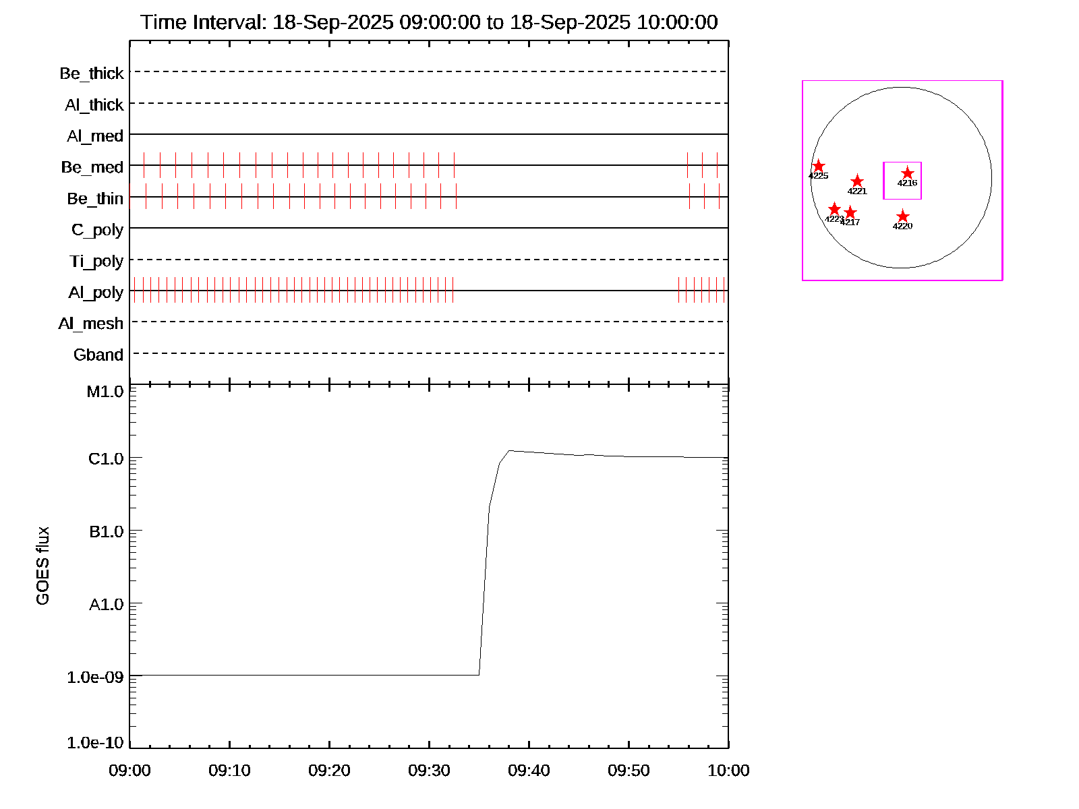
Task: Select the Al_poly filter label
Action: tap(96, 293)
